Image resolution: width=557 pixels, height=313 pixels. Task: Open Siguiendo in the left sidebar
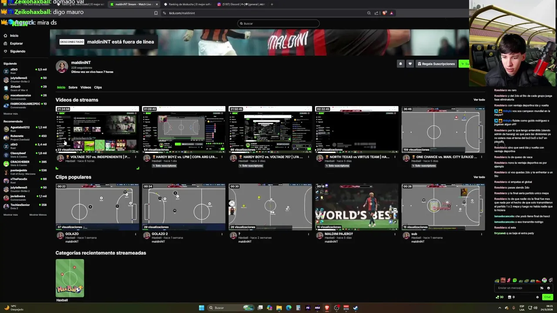pos(14,51)
